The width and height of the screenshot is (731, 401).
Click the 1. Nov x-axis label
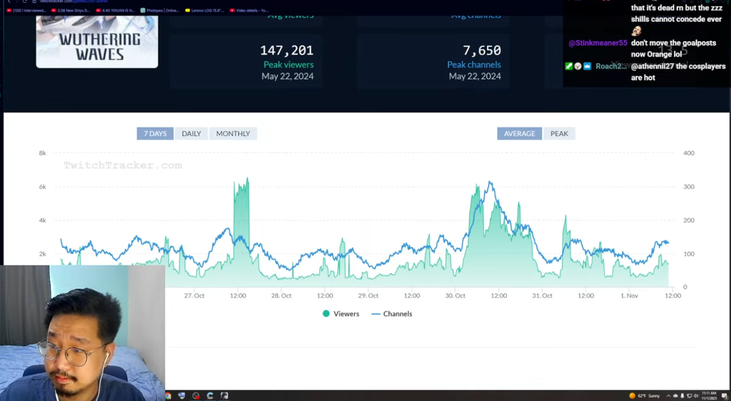[629, 296]
